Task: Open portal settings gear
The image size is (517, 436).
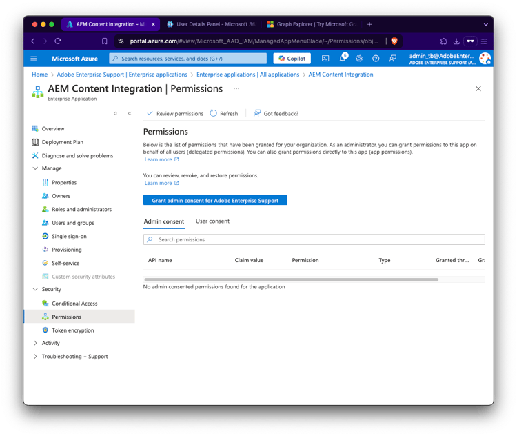Action: tap(358, 59)
